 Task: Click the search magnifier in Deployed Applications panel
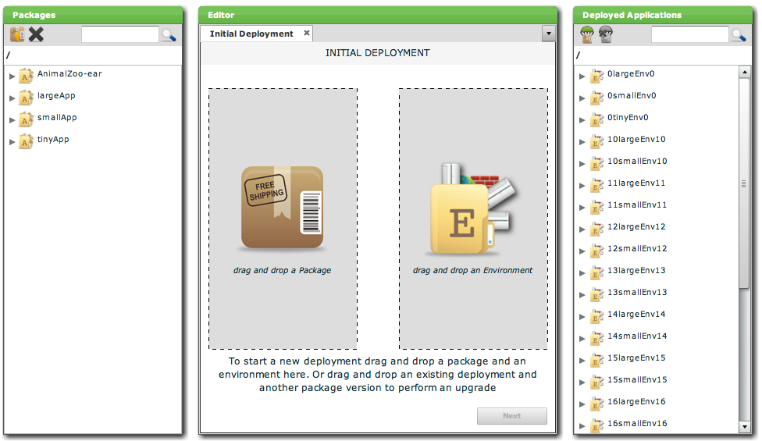point(738,34)
